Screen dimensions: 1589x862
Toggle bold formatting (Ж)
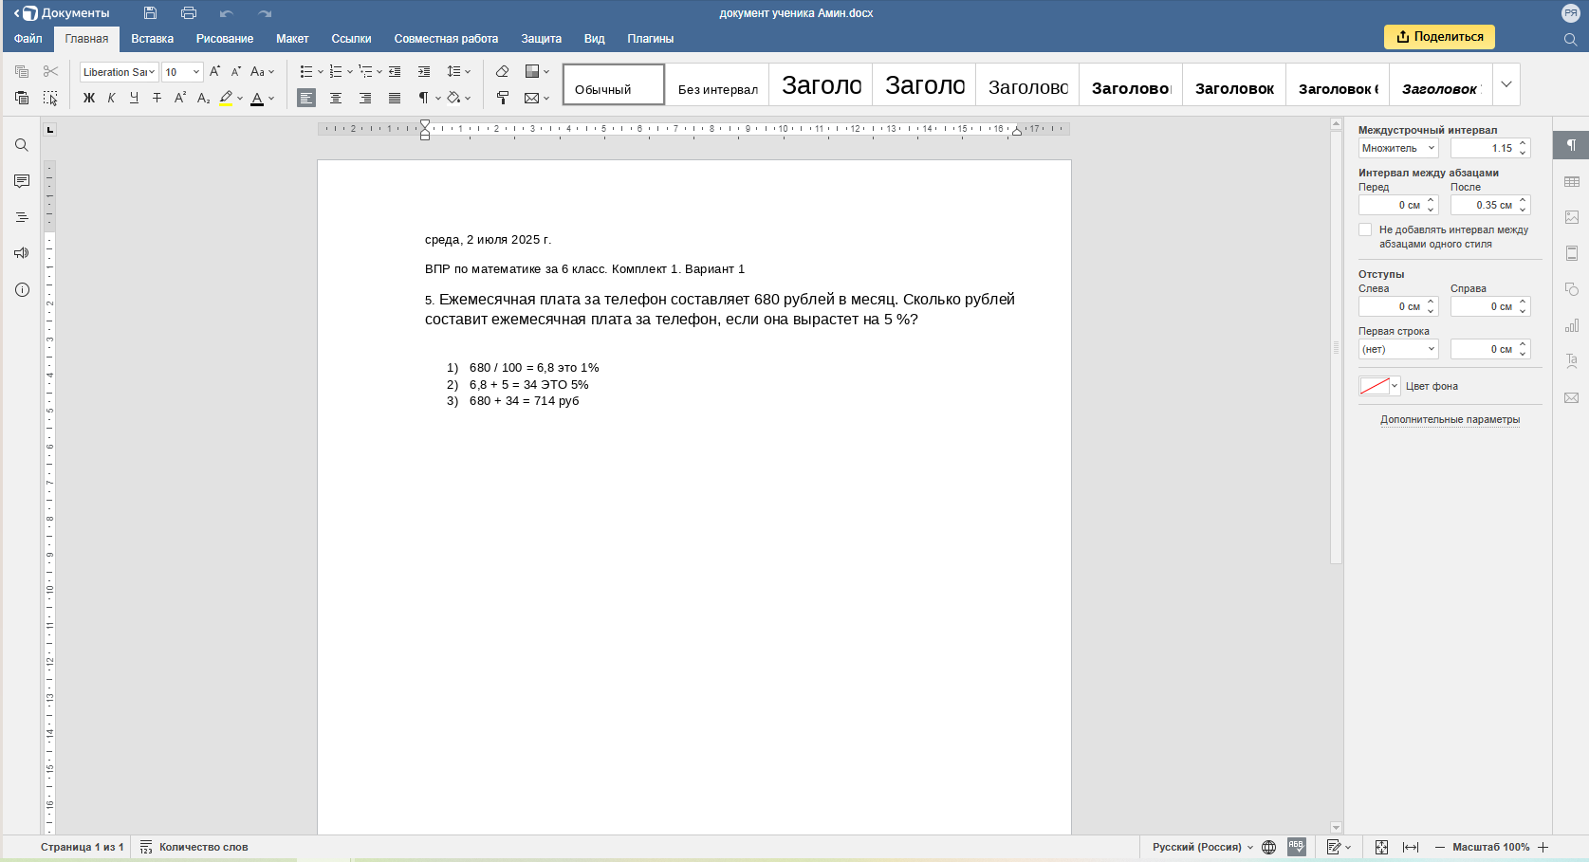89,98
